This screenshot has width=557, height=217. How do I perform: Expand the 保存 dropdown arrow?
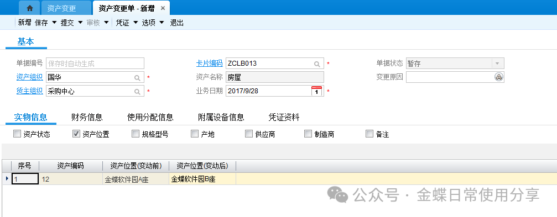pos(54,23)
